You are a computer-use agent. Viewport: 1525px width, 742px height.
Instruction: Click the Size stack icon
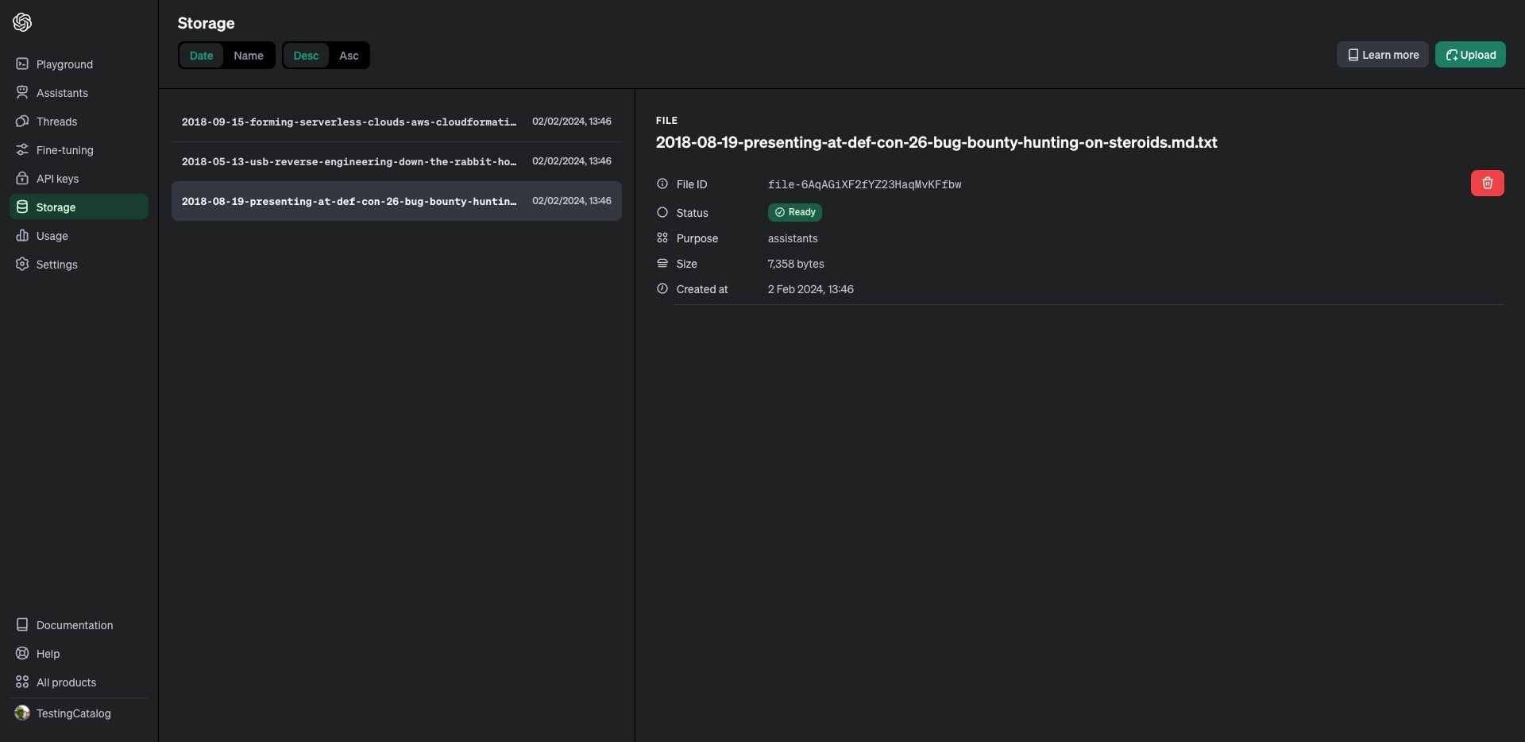pos(662,263)
